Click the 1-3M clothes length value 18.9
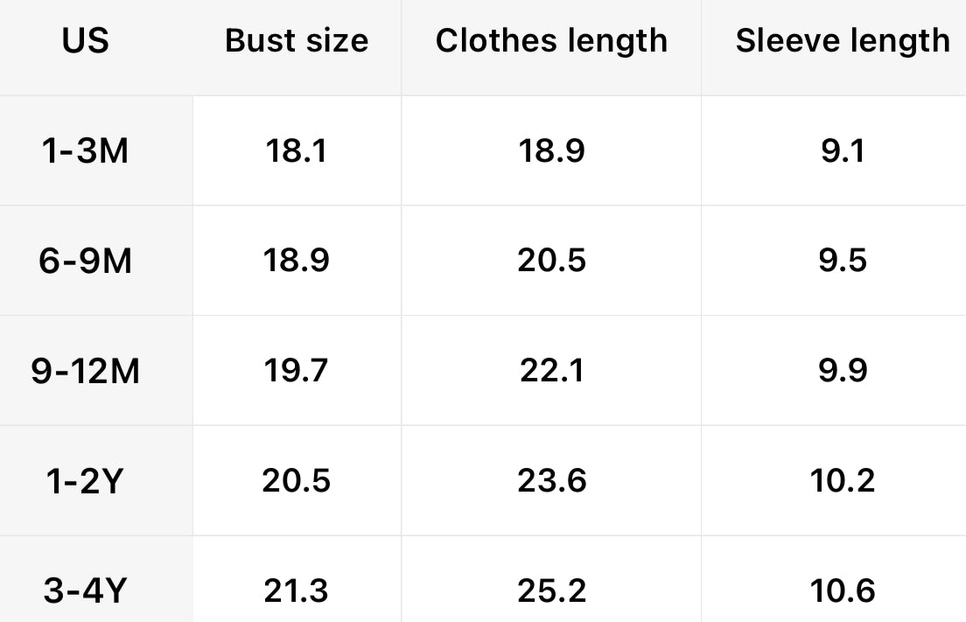The height and width of the screenshot is (622, 966). [551, 151]
